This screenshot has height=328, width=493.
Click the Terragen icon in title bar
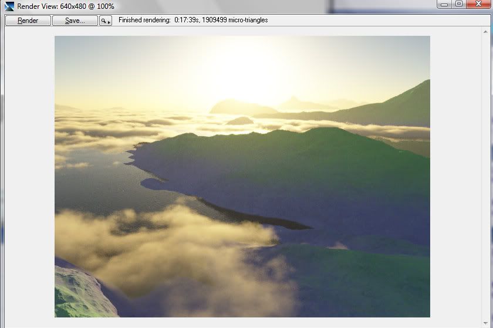point(9,6)
